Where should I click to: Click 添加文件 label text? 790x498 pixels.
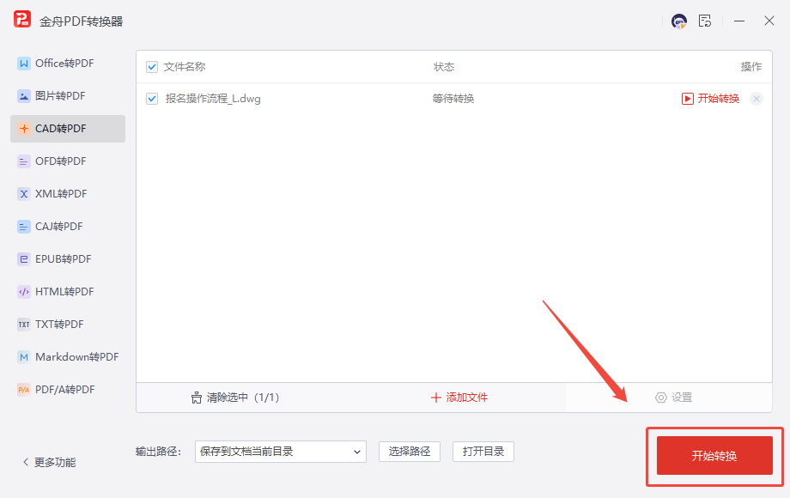[x=467, y=398]
